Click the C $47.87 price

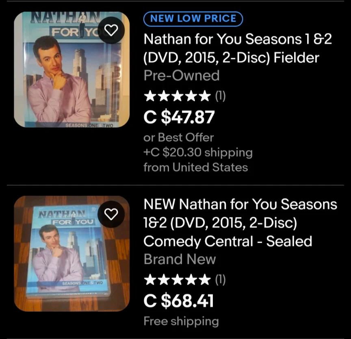point(179,117)
